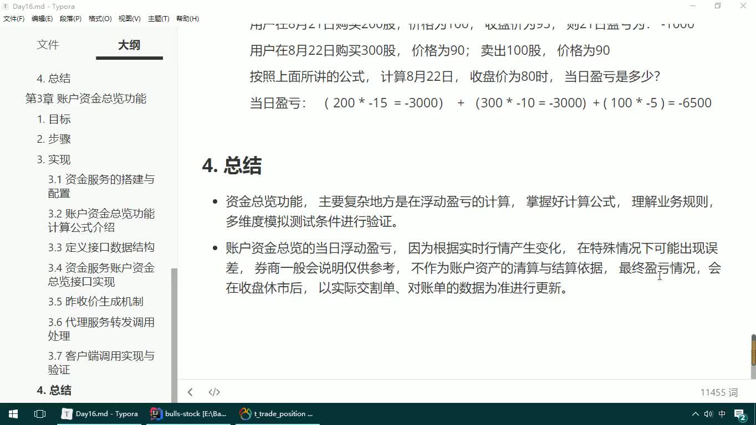The width and height of the screenshot is (756, 425).
Task: Click the document vertical scrollbar thumb
Action: click(x=753, y=350)
